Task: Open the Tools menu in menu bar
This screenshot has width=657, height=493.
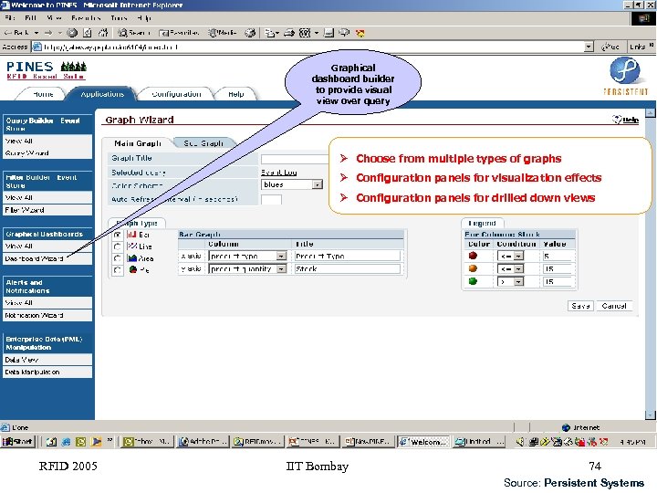Action: [x=119, y=18]
